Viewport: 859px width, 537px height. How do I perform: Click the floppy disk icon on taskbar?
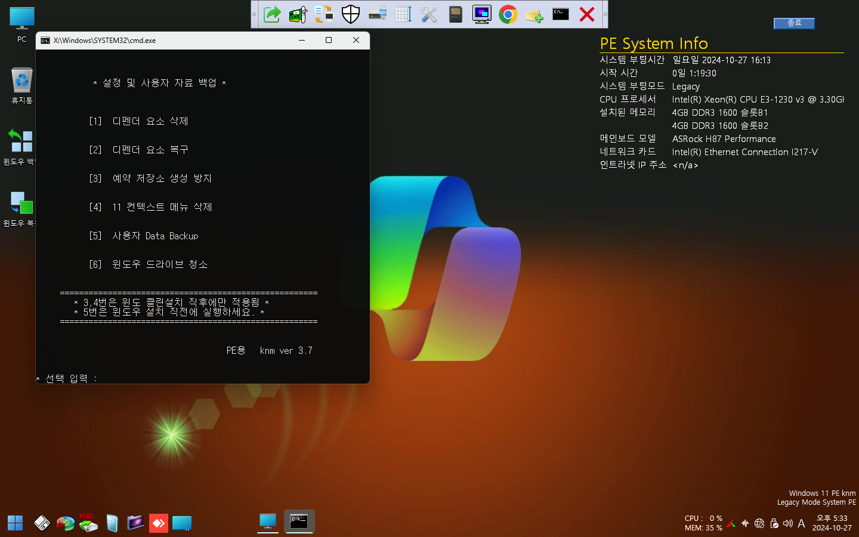coord(42,523)
